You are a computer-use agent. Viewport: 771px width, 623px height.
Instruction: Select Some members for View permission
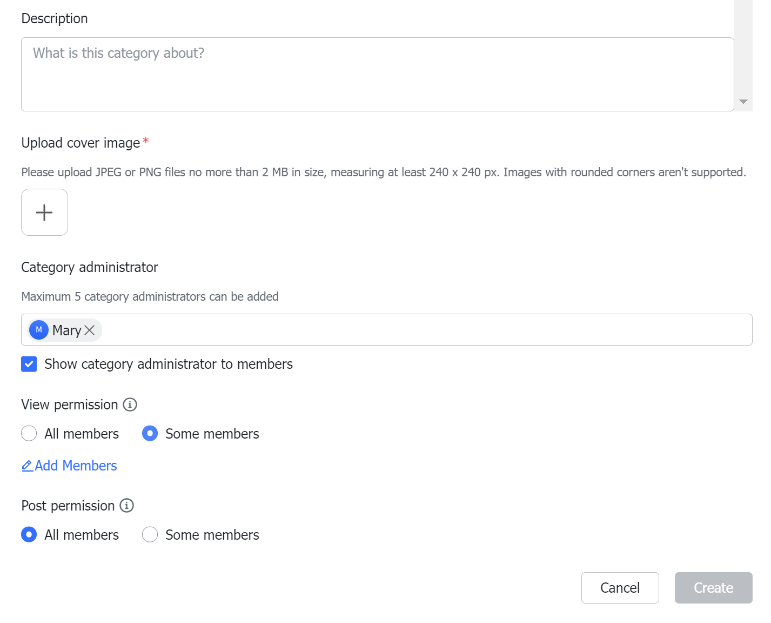tap(150, 434)
